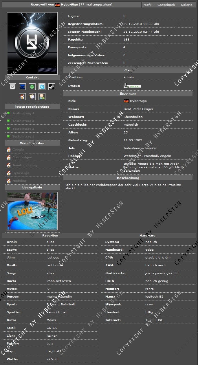198x365 pixels.
Task: Click the Hobbys value Webdesign, Paintball, Angeln
Action: tap(147, 156)
